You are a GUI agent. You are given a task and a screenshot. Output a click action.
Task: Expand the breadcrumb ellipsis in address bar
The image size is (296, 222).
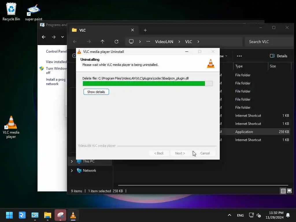[x=148, y=42]
